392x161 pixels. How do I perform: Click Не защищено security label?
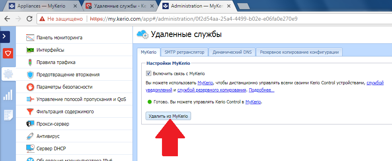tap(65, 19)
